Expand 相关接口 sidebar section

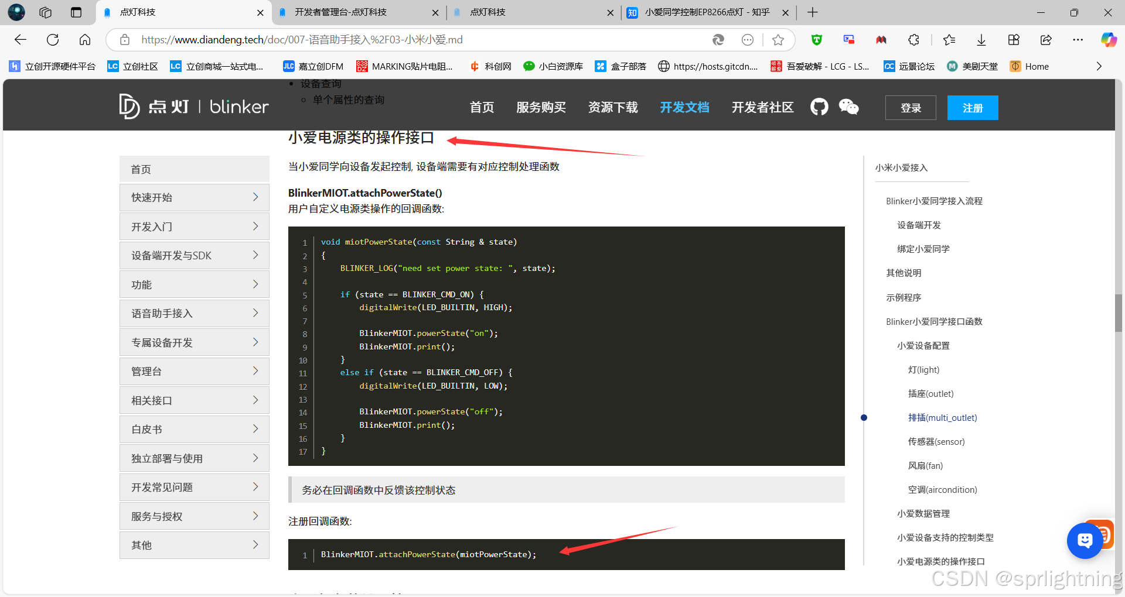coord(195,400)
